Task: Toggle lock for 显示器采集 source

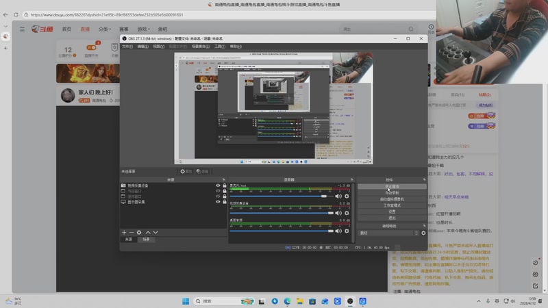Action: 225,201
